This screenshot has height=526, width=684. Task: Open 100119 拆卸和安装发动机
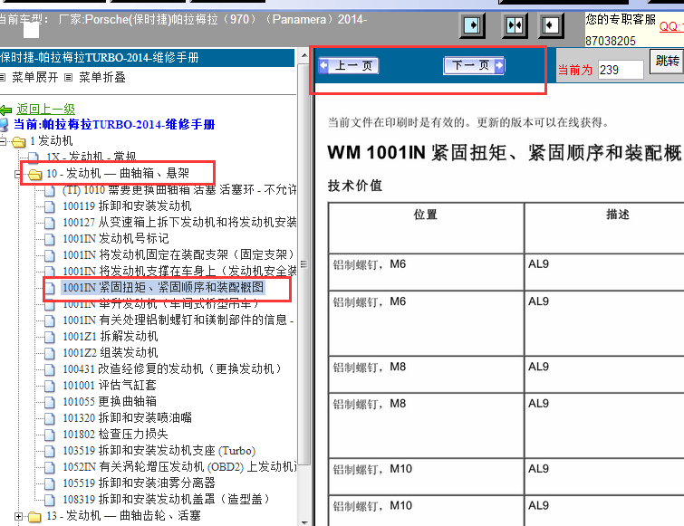pyautogui.click(x=127, y=206)
